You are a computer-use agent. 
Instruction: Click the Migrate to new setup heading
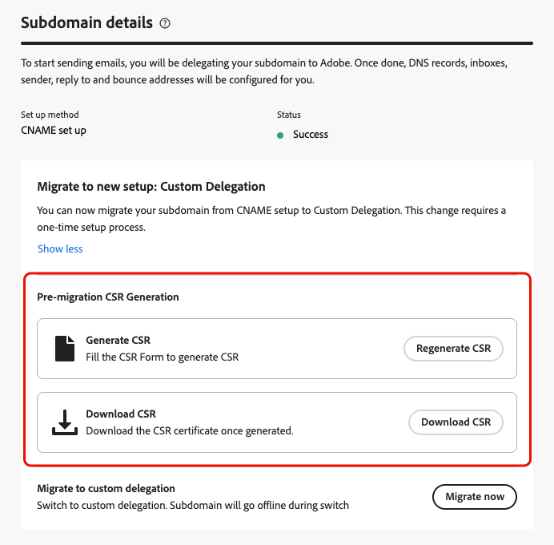pyautogui.click(x=151, y=187)
